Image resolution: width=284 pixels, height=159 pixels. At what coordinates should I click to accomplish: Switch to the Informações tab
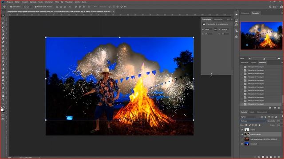(x=218, y=19)
